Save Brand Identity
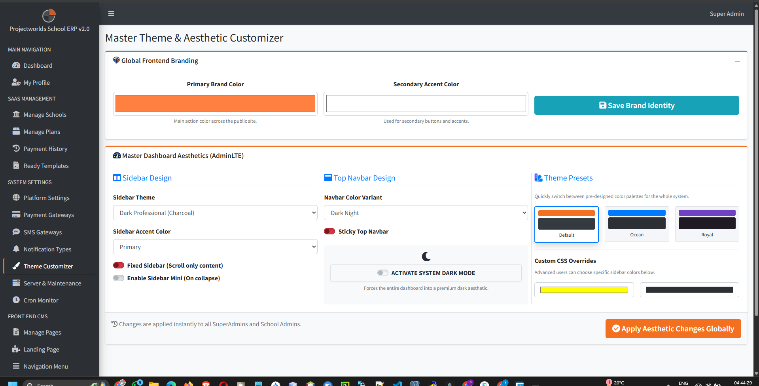The height and width of the screenshot is (386, 759). [x=636, y=105]
